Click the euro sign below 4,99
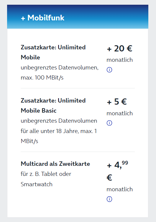This screenshot has height=222, width=156. [109, 178]
